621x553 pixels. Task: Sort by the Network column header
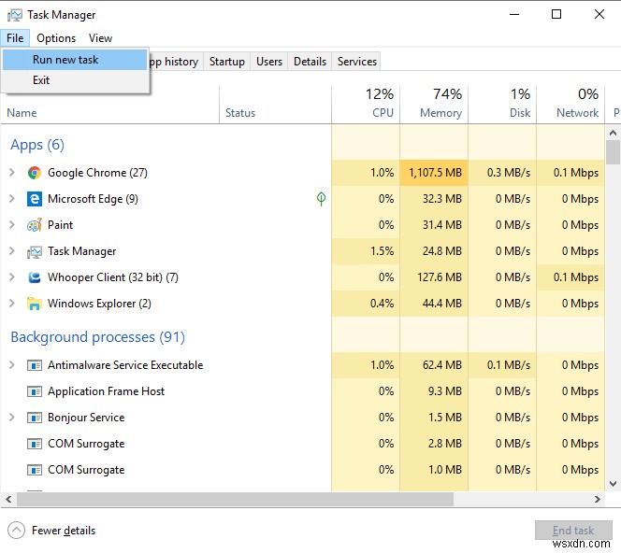[x=570, y=104]
